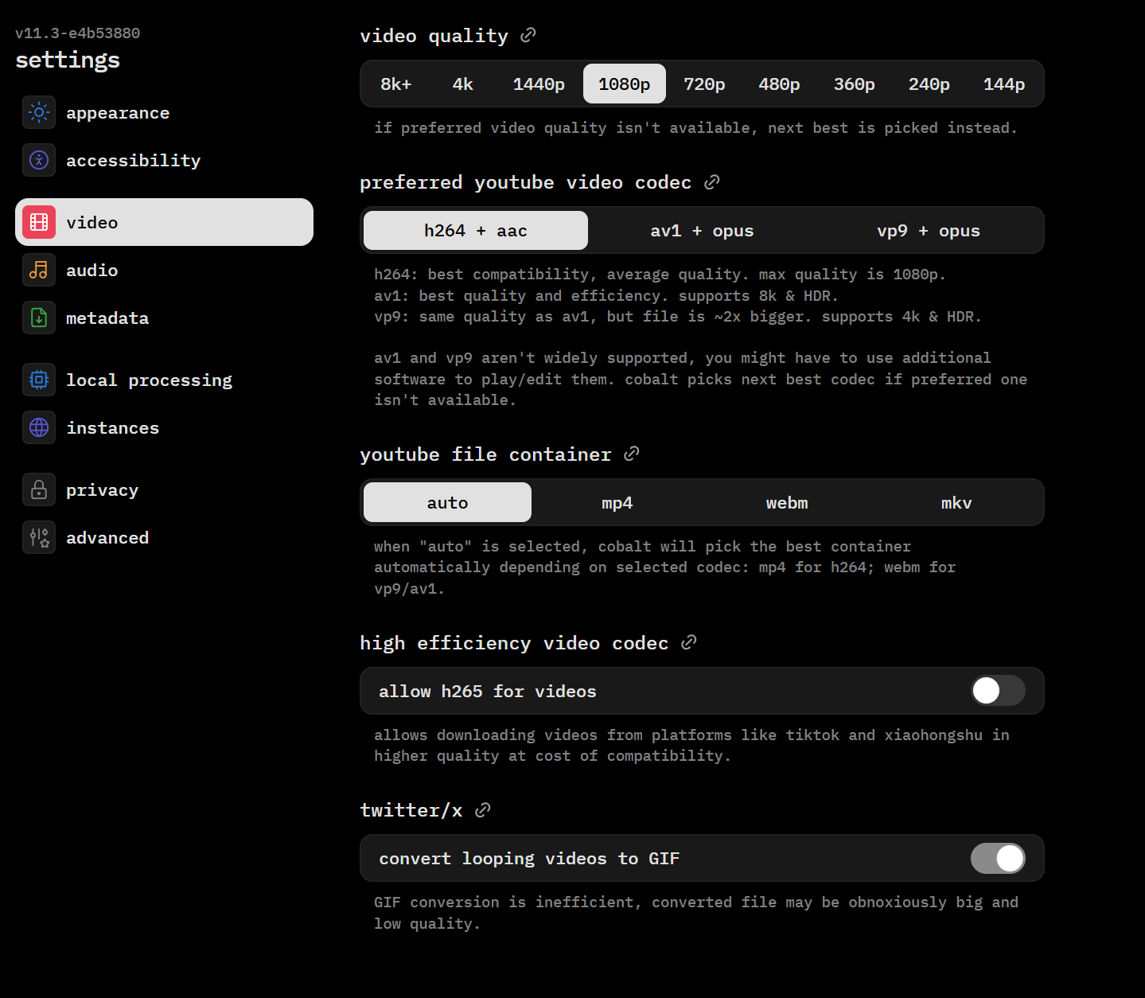Select mkv file container
This screenshot has width=1145, height=998.
pyautogui.click(x=956, y=503)
